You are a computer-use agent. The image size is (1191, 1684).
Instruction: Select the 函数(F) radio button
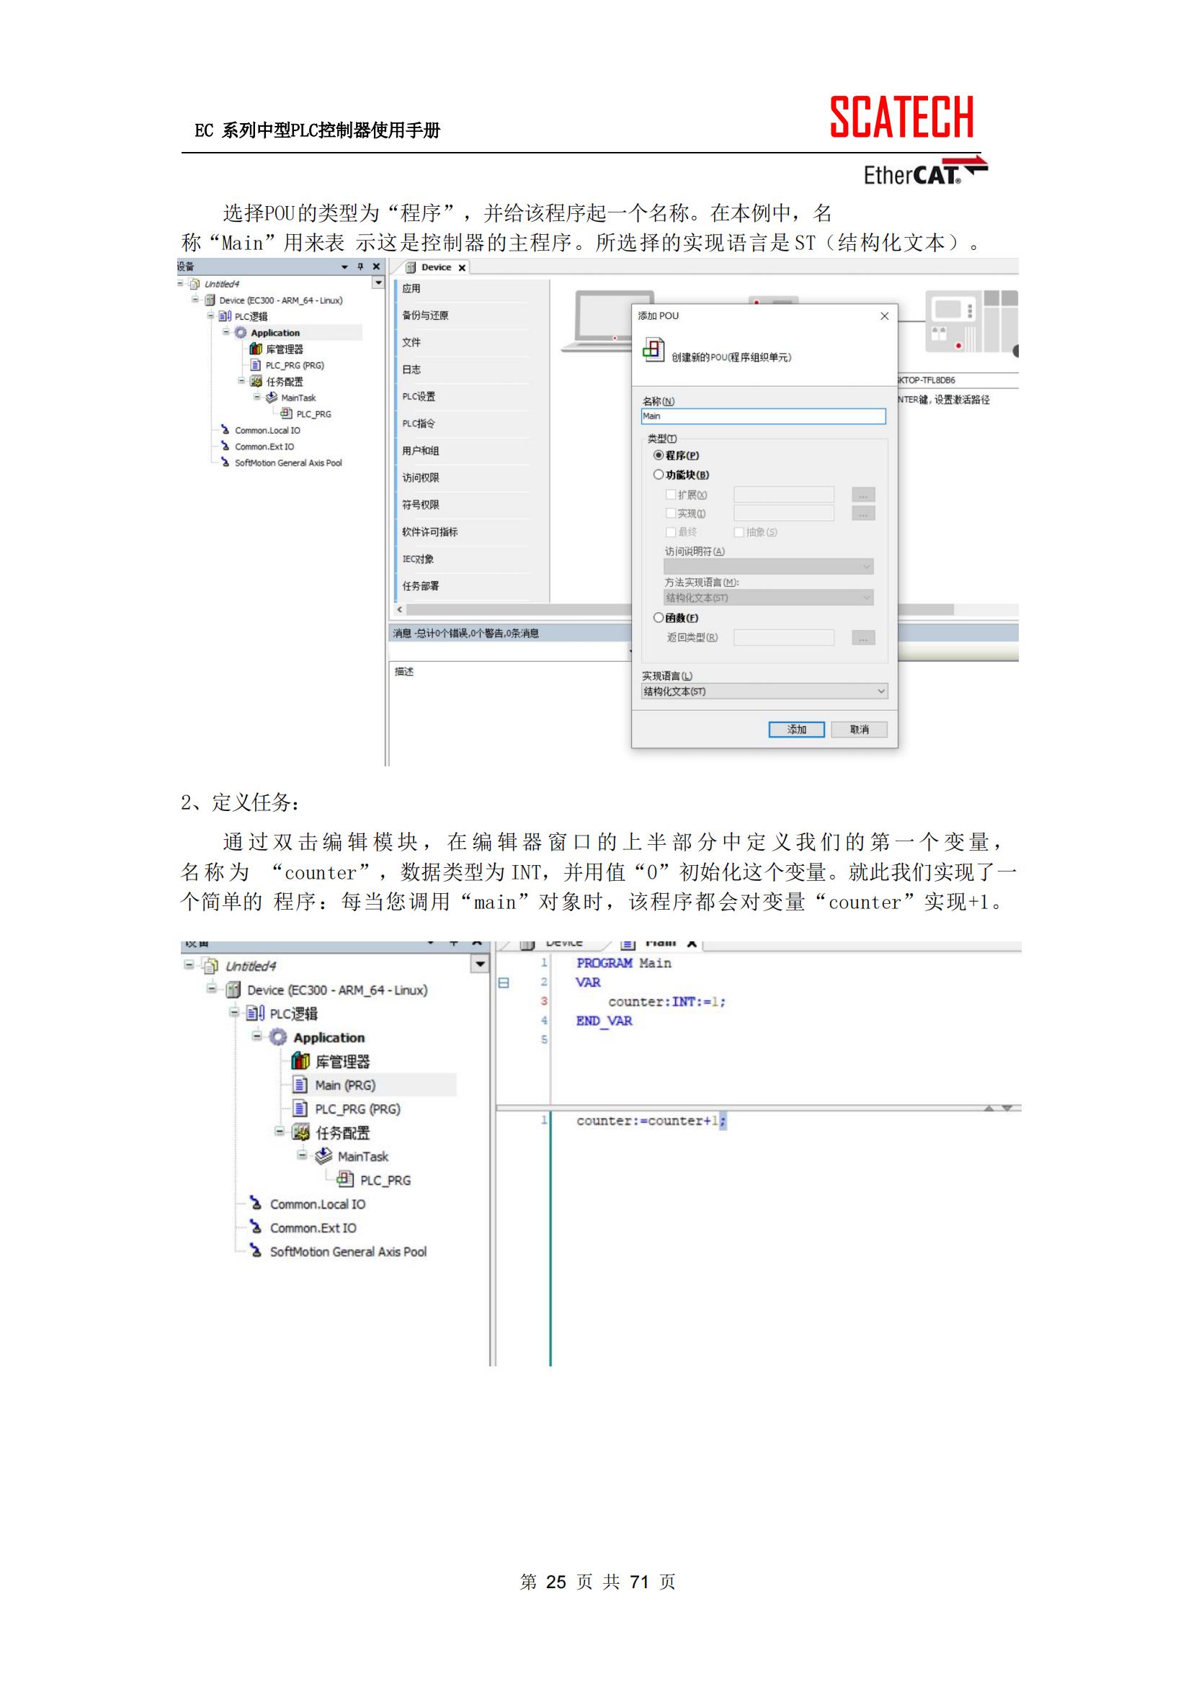click(659, 617)
